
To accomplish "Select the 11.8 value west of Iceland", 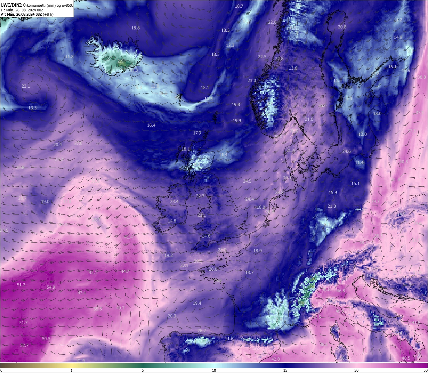I will (x=69, y=57).
